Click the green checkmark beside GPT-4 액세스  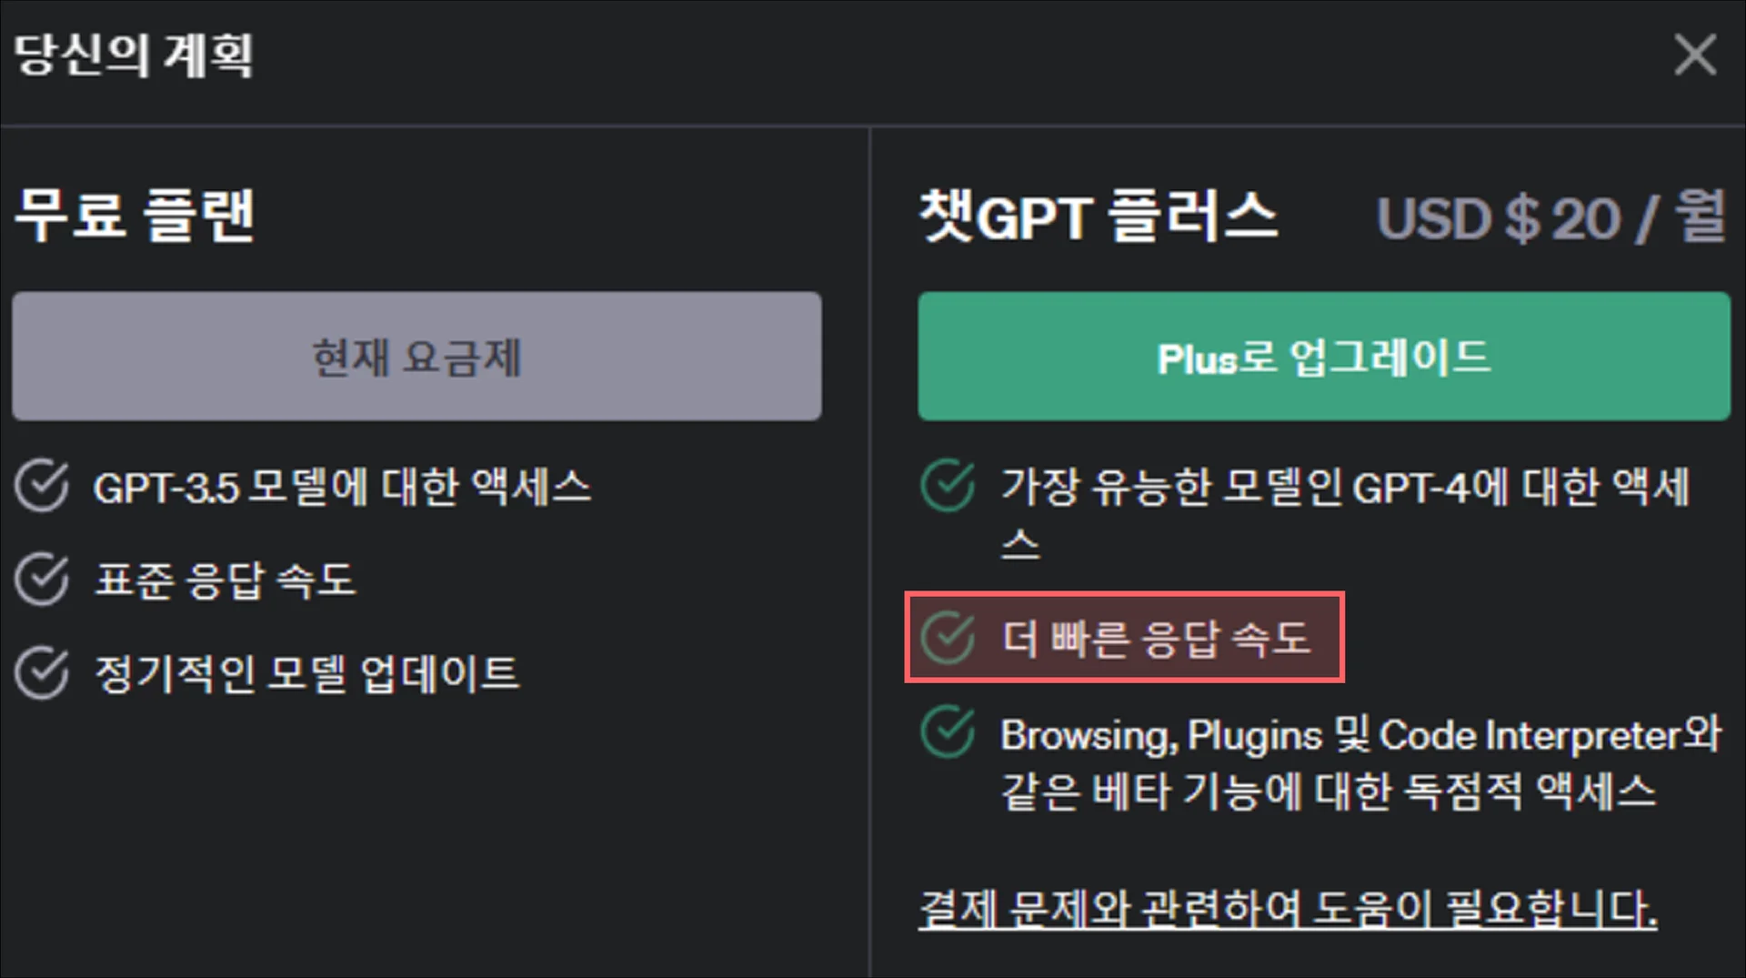click(946, 488)
